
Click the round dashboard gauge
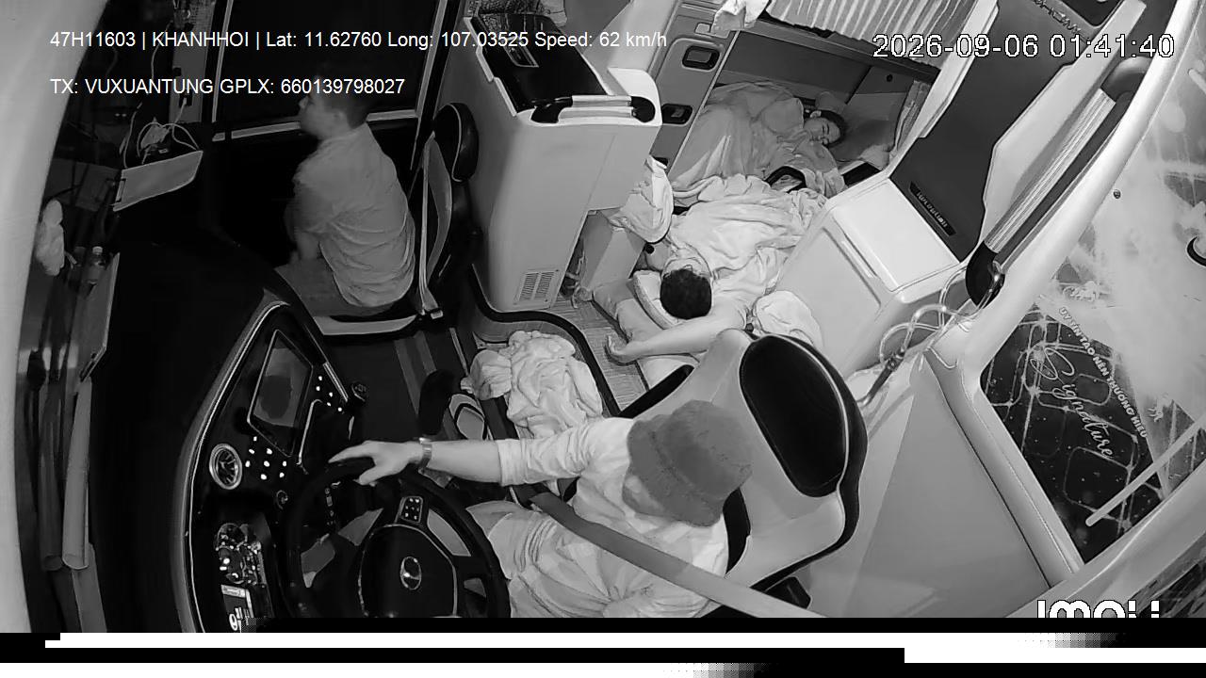pos(226,465)
